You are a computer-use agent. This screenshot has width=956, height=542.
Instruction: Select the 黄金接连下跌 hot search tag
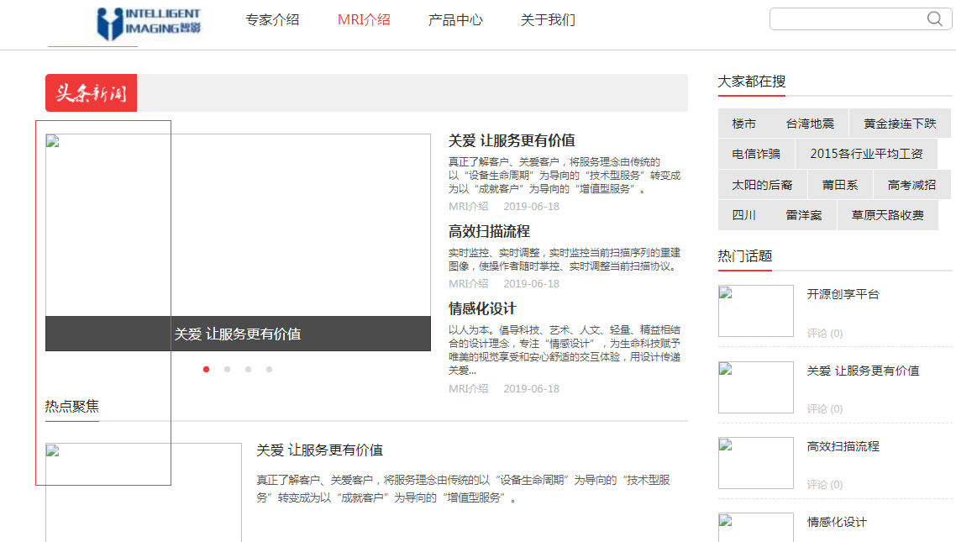900,124
